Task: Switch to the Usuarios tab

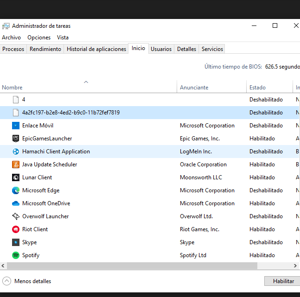Action: click(x=161, y=49)
